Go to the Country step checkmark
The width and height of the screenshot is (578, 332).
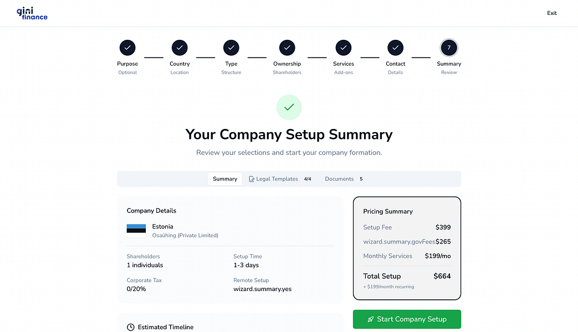point(180,48)
